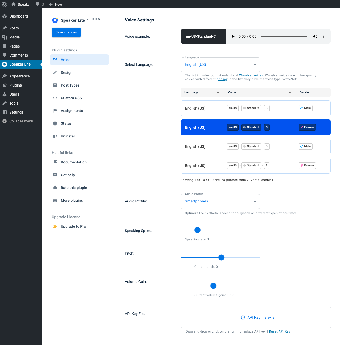Click the Design brush icon
340x345 pixels.
pos(55,72)
